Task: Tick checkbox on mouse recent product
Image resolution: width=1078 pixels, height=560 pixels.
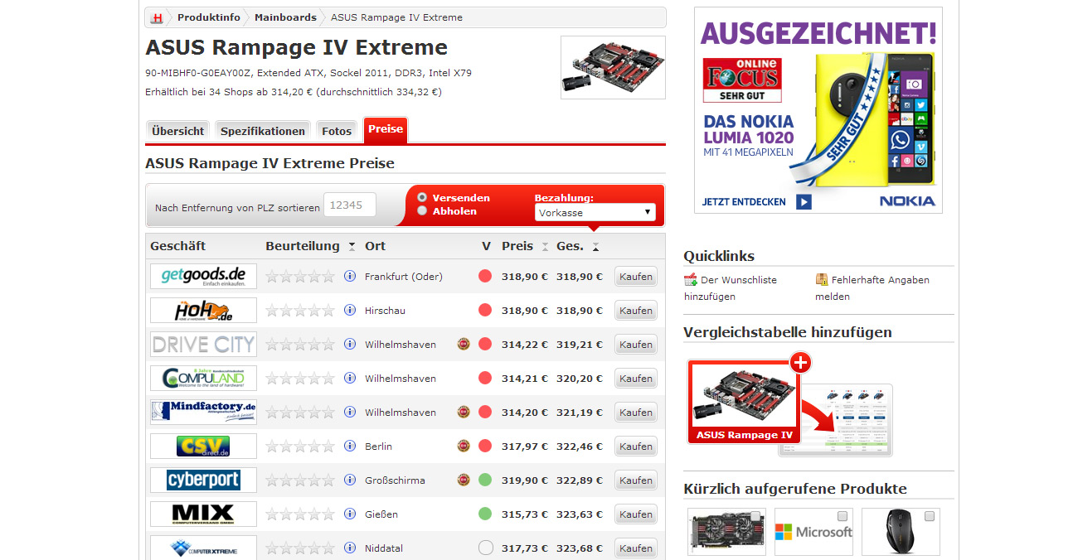Action: [930, 516]
